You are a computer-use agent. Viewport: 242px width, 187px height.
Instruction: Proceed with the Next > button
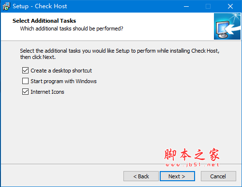pyautogui.click(x=177, y=176)
